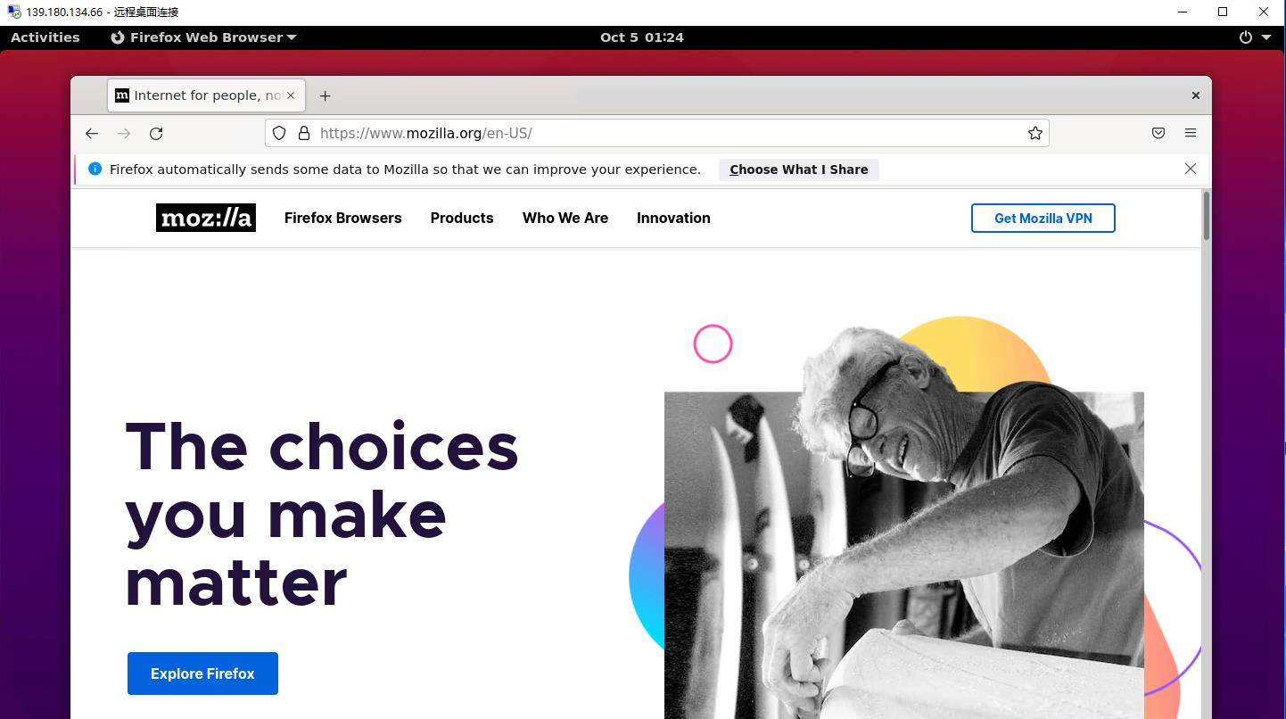Go back using the browser back arrow

pyautogui.click(x=92, y=133)
